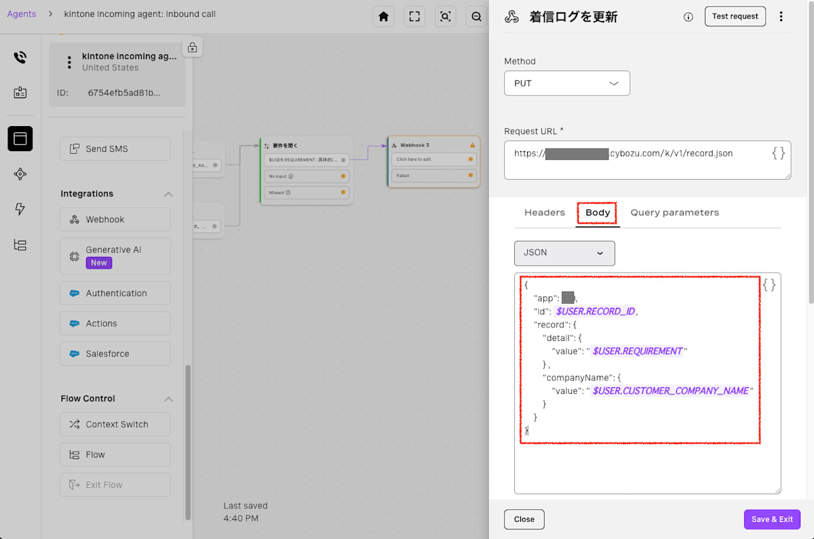Add the Context Switch block
Screen dimensions: 814x539
[115, 424]
